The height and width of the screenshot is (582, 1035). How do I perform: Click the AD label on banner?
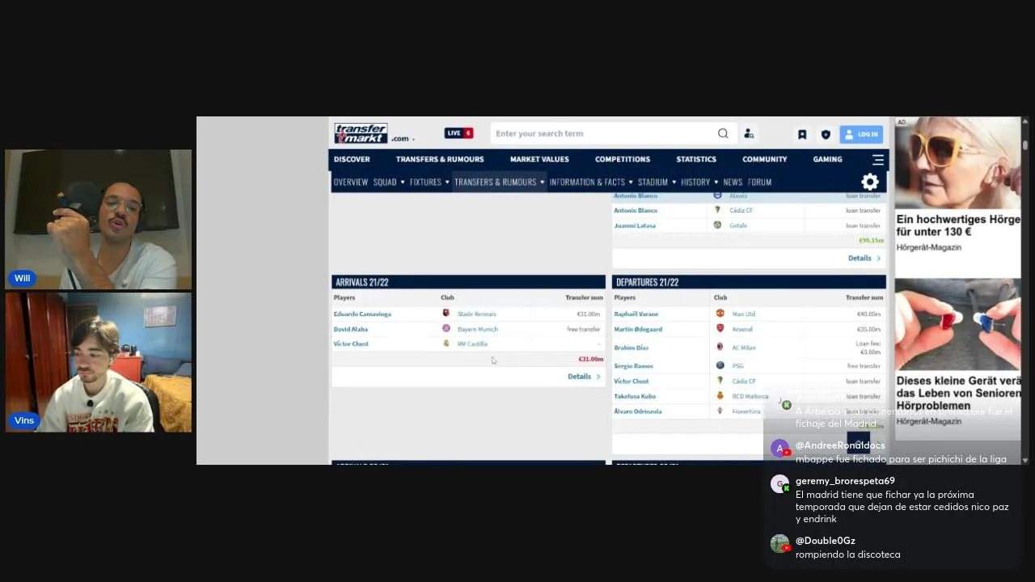902,123
